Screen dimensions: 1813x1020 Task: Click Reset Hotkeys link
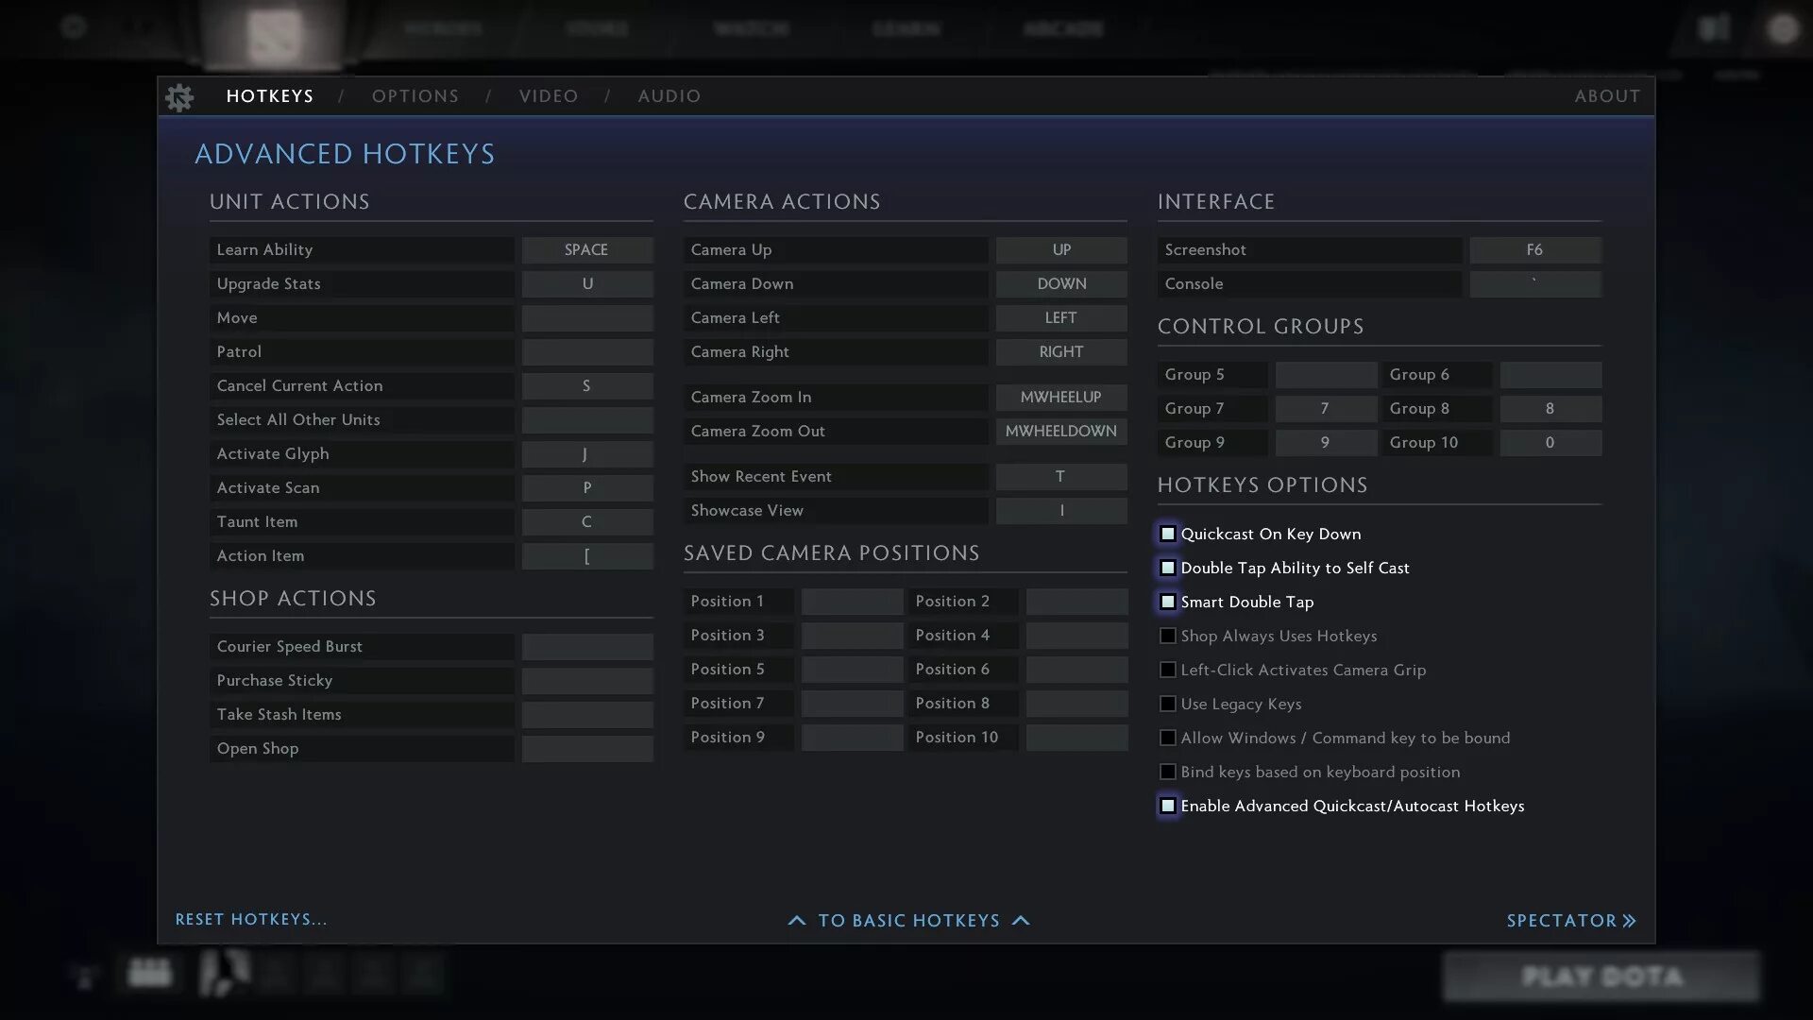coord(251,919)
